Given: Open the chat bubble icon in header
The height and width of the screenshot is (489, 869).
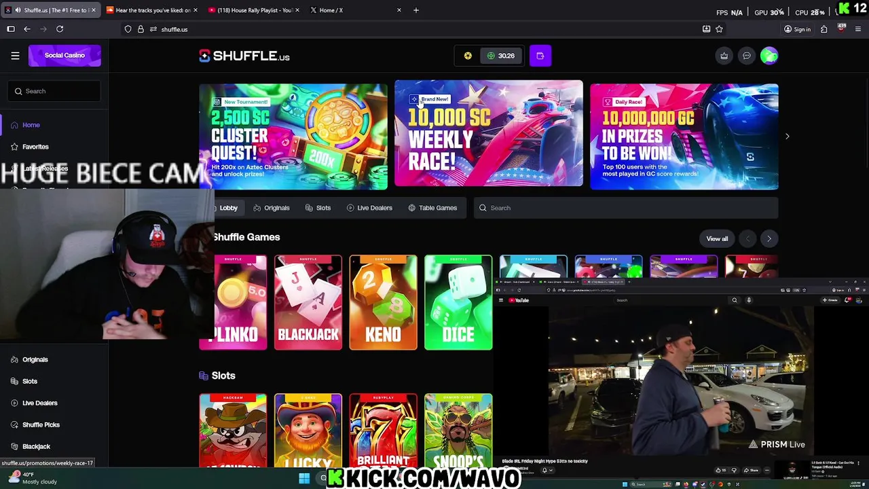Looking at the screenshot, I should (x=747, y=56).
